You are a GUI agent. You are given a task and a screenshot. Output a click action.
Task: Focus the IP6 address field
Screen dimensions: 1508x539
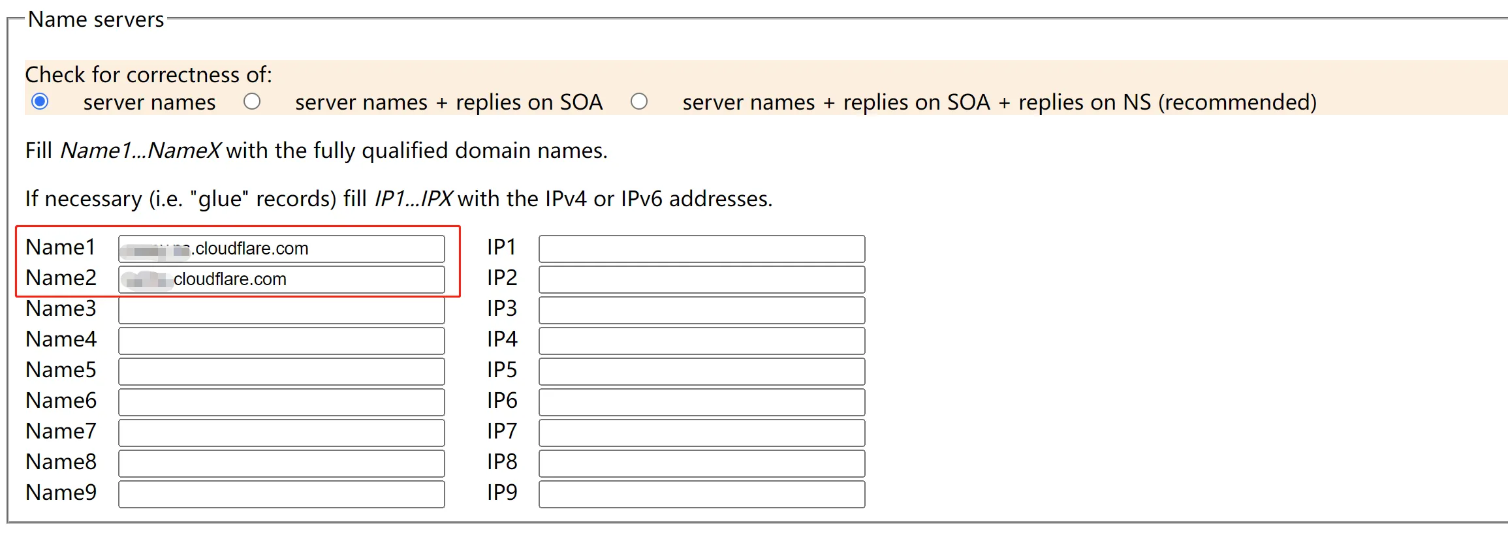tap(702, 402)
